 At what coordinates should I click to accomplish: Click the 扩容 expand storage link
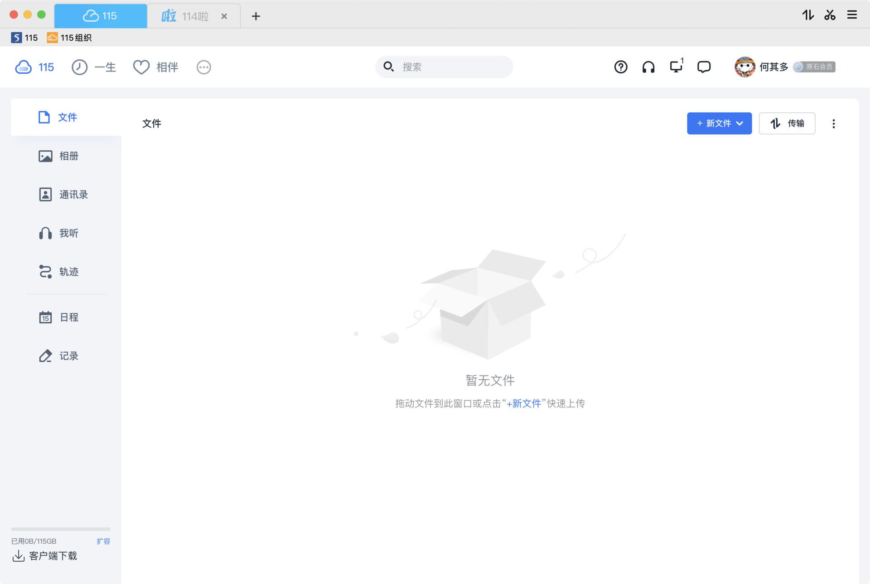103,541
